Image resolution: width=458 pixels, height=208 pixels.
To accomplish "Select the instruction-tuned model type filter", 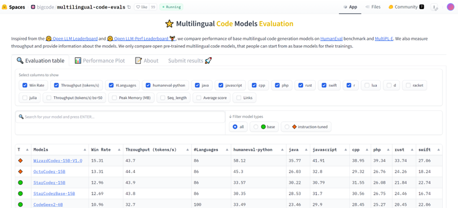I will [287, 127].
